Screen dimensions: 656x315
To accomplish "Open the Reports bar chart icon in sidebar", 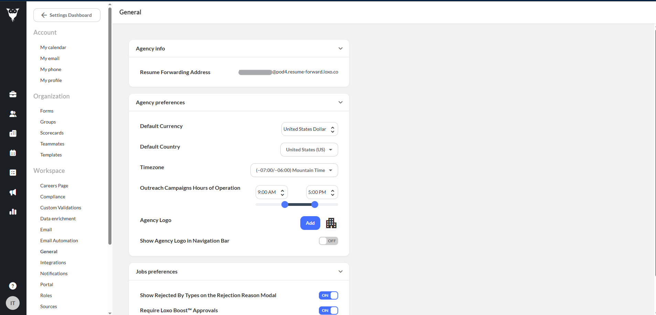I will [13, 212].
